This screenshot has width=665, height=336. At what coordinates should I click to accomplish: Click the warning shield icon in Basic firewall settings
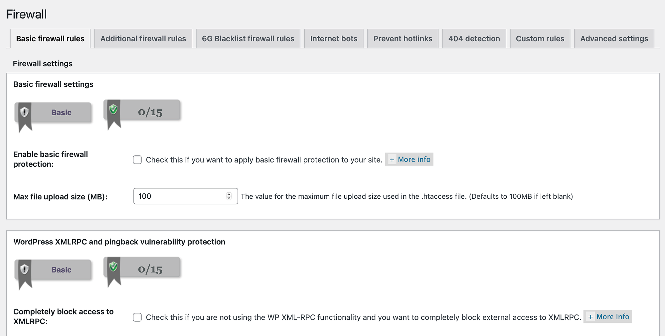click(24, 112)
